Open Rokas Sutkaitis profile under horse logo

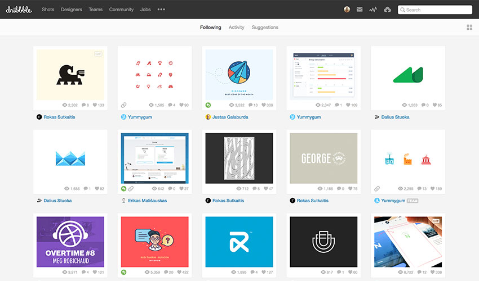(59, 117)
